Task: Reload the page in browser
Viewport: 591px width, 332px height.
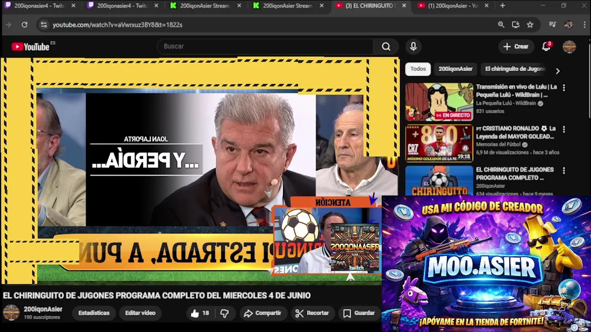Action: (24, 25)
